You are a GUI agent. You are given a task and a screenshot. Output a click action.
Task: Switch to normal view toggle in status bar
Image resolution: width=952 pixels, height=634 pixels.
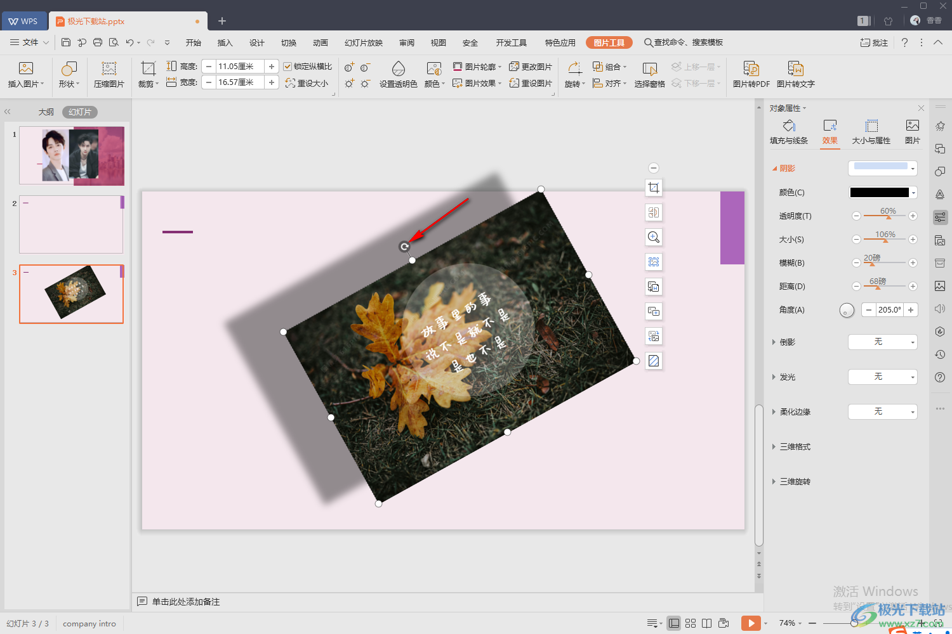coord(674,623)
